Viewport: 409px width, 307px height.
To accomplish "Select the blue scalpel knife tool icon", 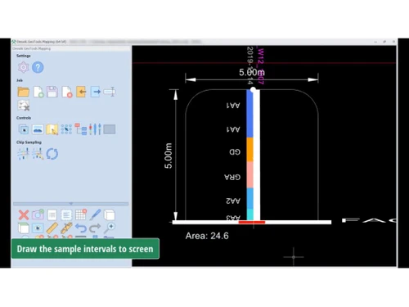I will point(95,214).
